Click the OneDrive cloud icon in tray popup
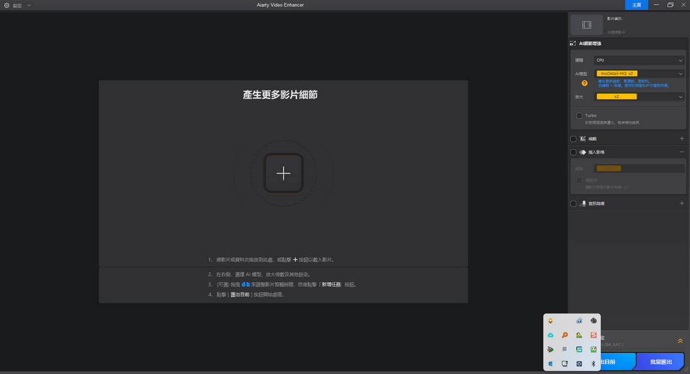This screenshot has height=374, width=690. click(550, 334)
